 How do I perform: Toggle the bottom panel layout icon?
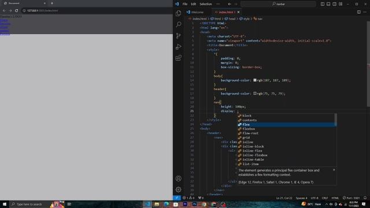click(x=328, y=4)
